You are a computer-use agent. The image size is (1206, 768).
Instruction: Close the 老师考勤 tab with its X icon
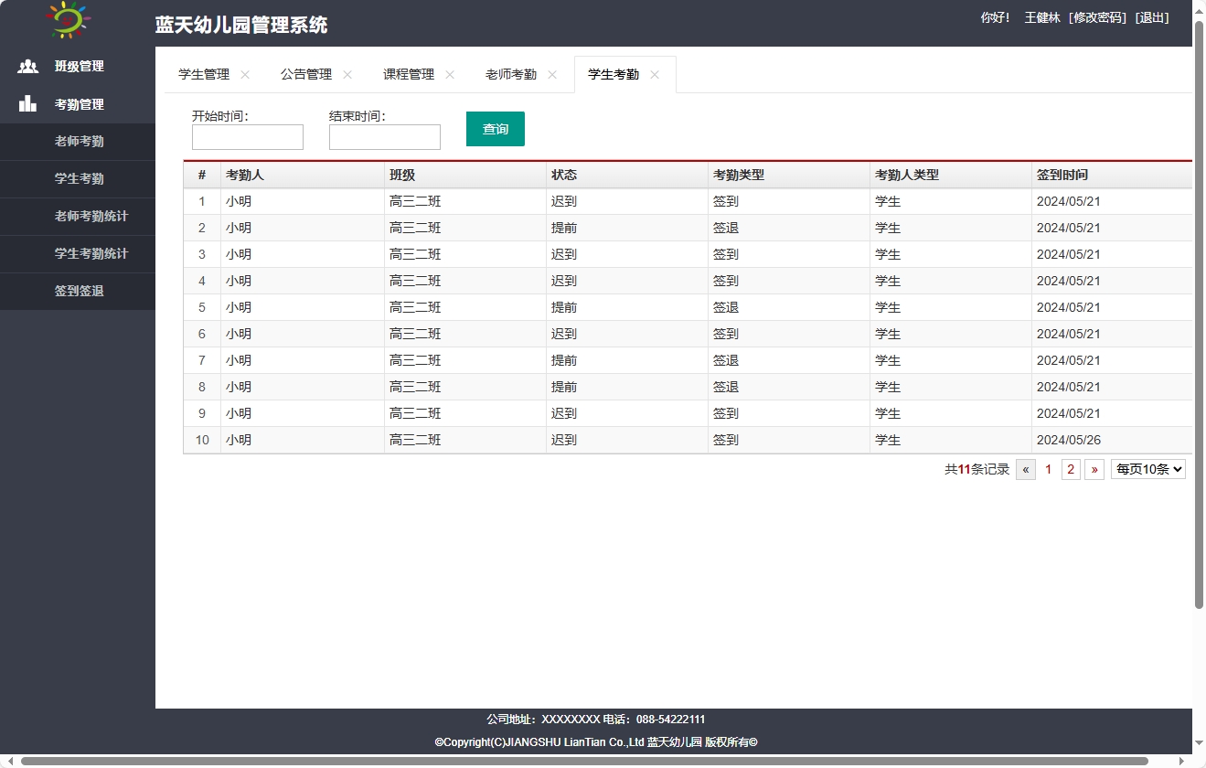[552, 75]
